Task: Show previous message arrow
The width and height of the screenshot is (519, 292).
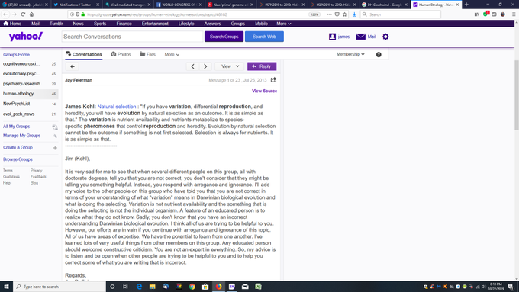Action: tap(192, 66)
